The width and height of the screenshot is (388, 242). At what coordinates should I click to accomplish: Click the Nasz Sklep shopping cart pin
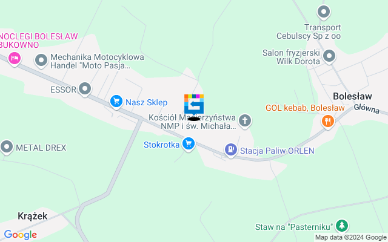point(116,102)
